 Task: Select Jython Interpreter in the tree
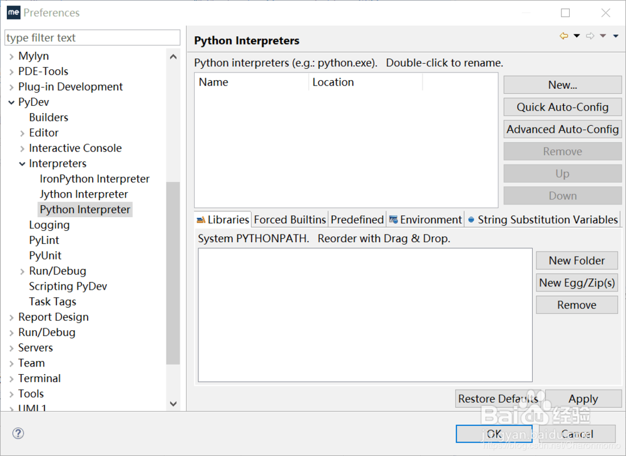pos(84,194)
